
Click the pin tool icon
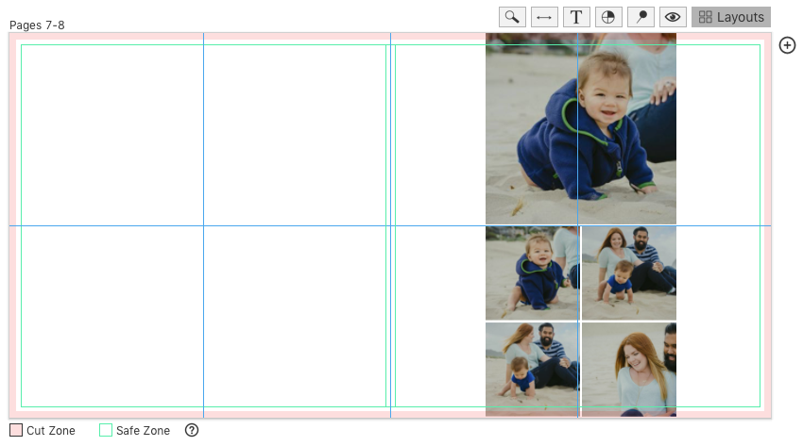tap(641, 17)
